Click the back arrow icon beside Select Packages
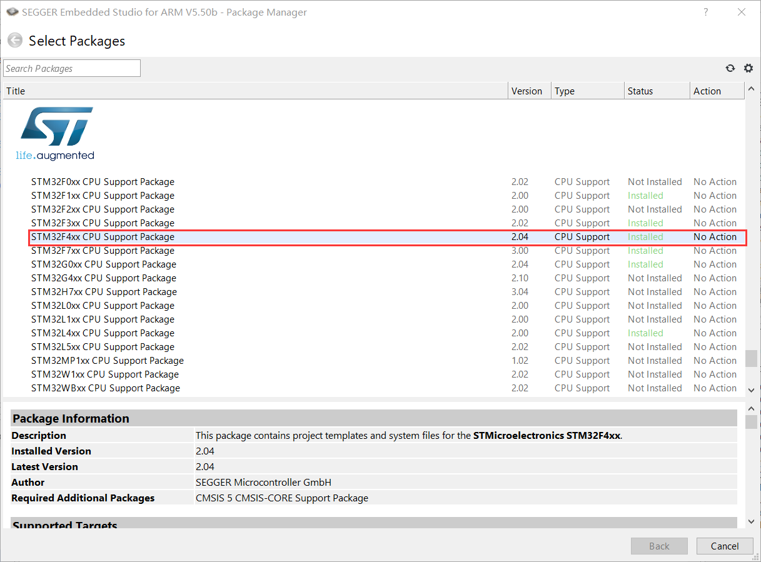Viewport: 761px width, 562px height. click(x=14, y=41)
